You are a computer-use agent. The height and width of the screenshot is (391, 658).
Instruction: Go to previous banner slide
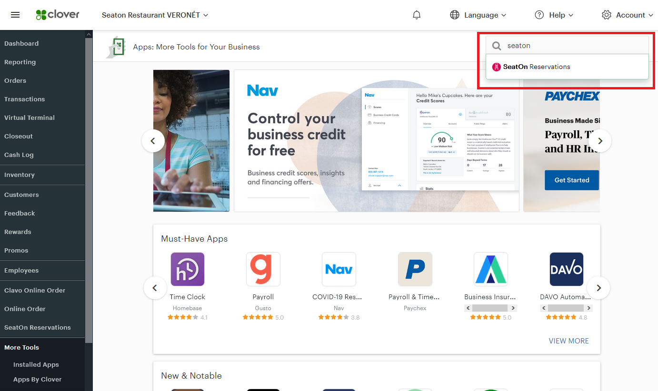pos(153,141)
